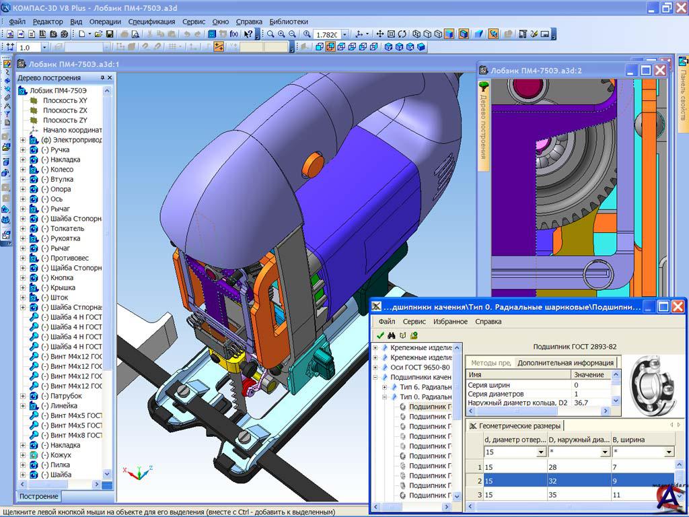
Task: Open the f(x) variables tool
Action: (x=233, y=34)
